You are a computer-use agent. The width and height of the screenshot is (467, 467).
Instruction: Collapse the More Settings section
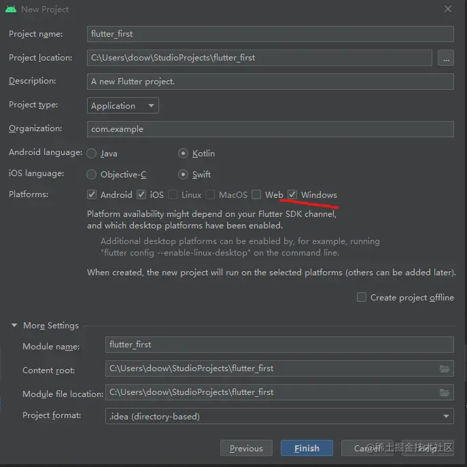[x=14, y=325]
